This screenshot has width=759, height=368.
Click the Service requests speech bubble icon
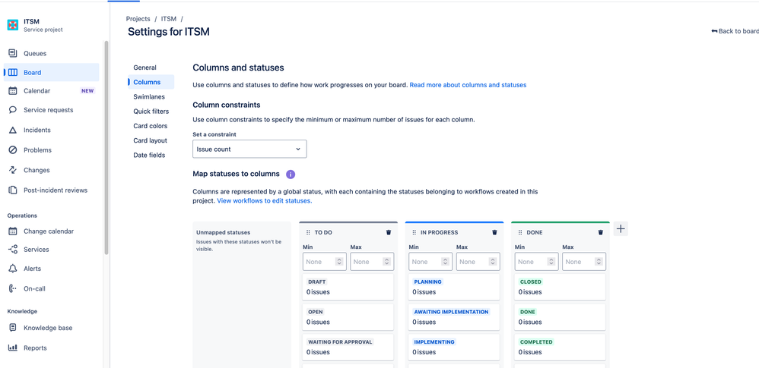(x=13, y=110)
